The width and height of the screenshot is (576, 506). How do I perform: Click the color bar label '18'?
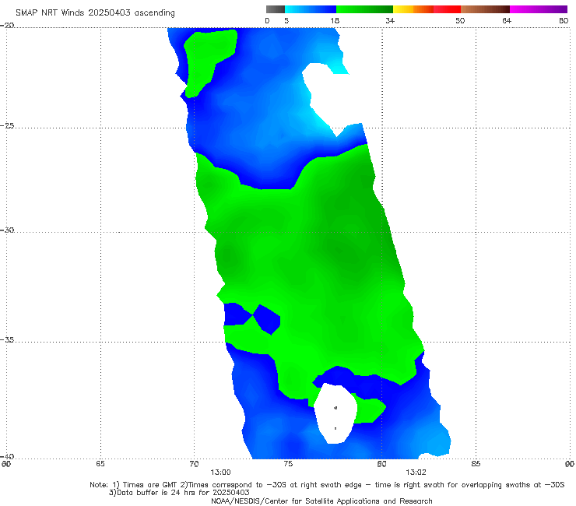click(335, 21)
